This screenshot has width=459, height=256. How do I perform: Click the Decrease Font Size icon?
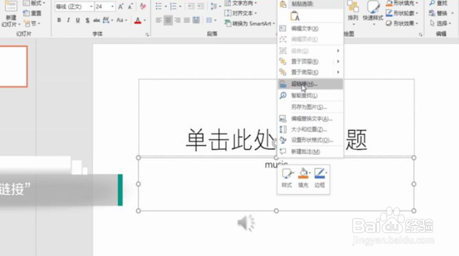[x=130, y=7]
